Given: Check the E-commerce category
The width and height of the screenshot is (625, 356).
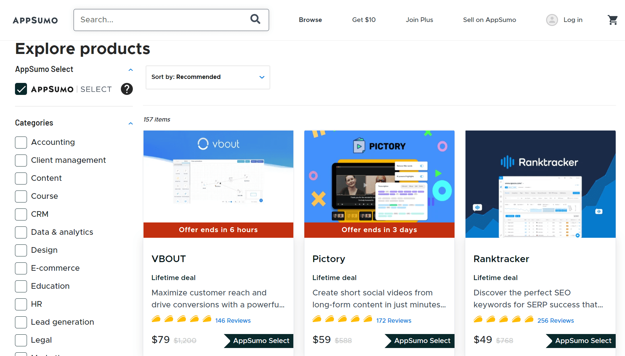Looking at the screenshot, I should (x=21, y=268).
